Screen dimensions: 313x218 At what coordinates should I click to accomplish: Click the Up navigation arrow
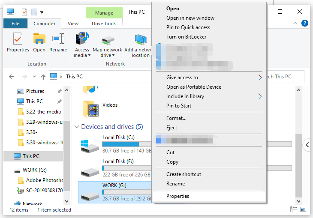43,77
